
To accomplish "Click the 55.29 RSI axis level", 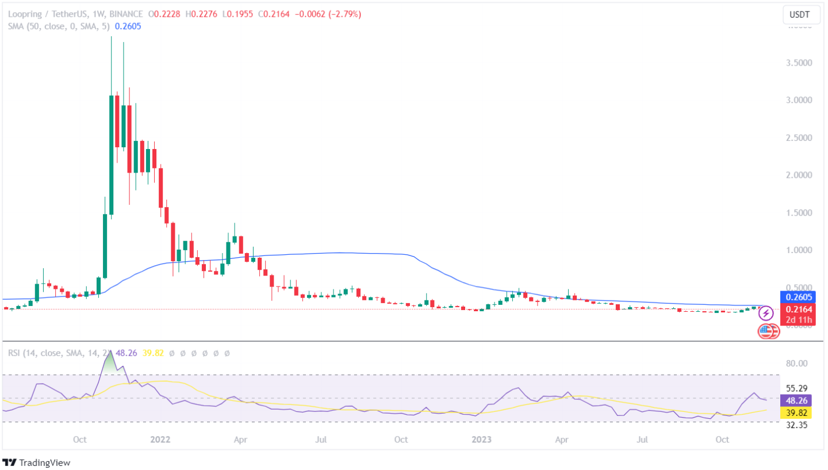I will point(797,389).
